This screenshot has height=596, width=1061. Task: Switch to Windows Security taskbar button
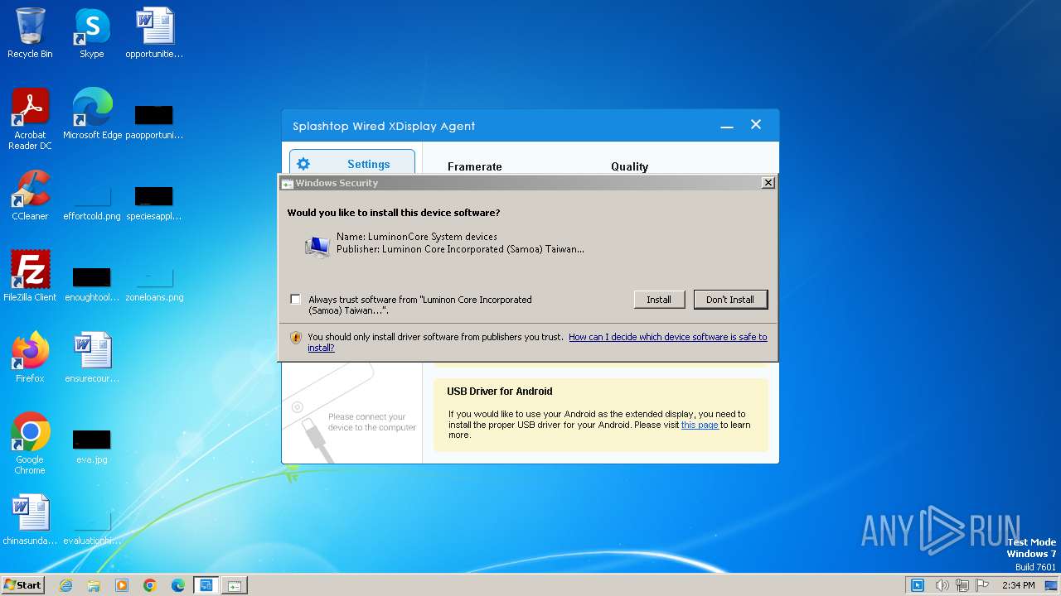point(235,585)
